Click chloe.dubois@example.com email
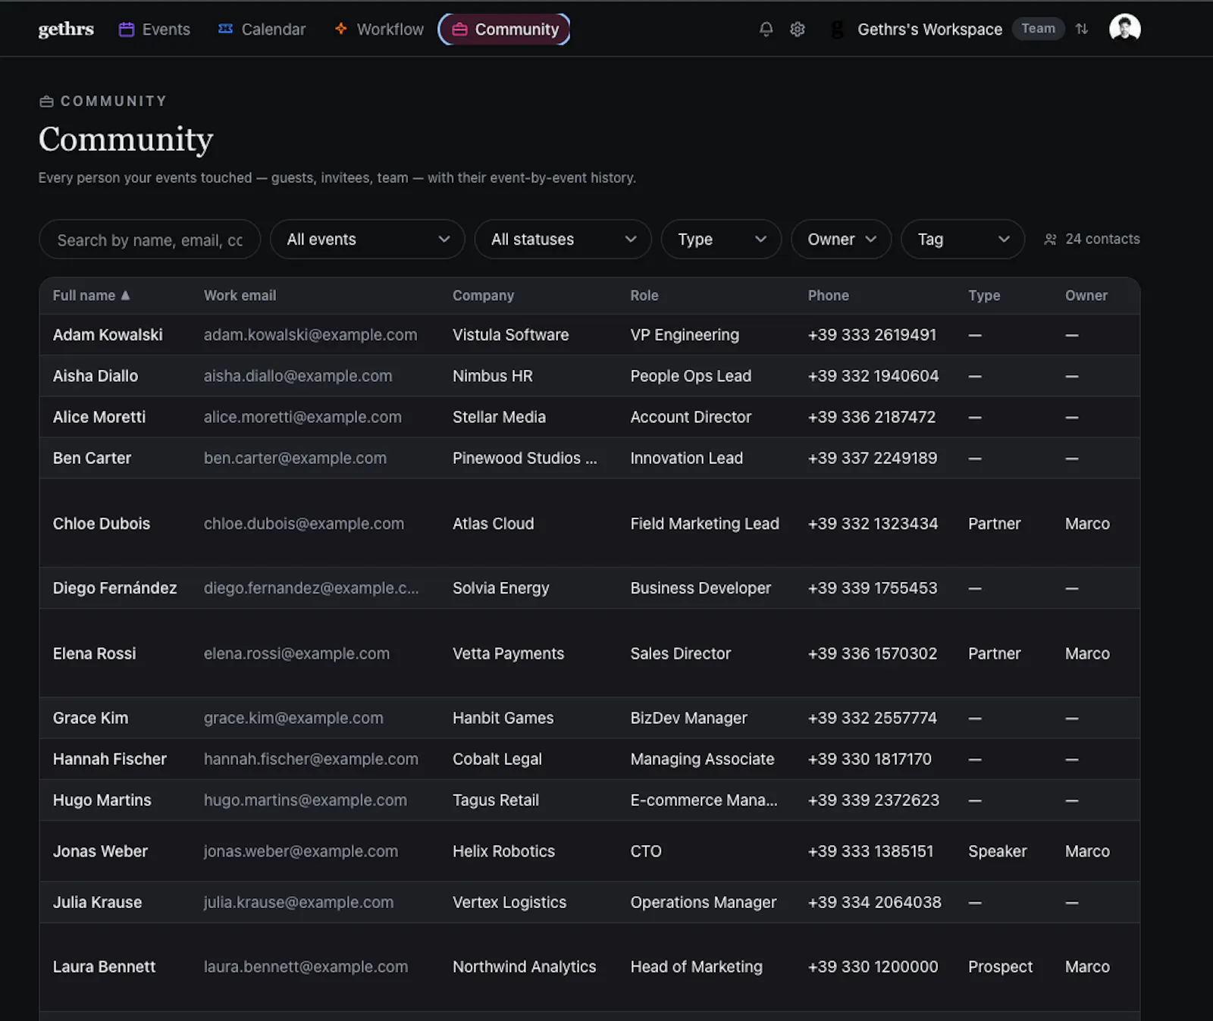Screen dimensions: 1213x1021 (303, 523)
